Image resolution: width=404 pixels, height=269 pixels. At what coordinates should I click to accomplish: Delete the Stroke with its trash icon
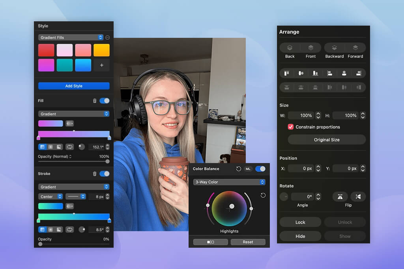tap(95, 174)
